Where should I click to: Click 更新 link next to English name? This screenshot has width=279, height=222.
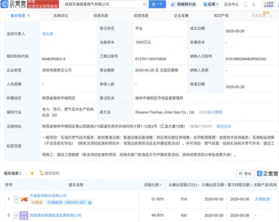click(x=218, y=112)
